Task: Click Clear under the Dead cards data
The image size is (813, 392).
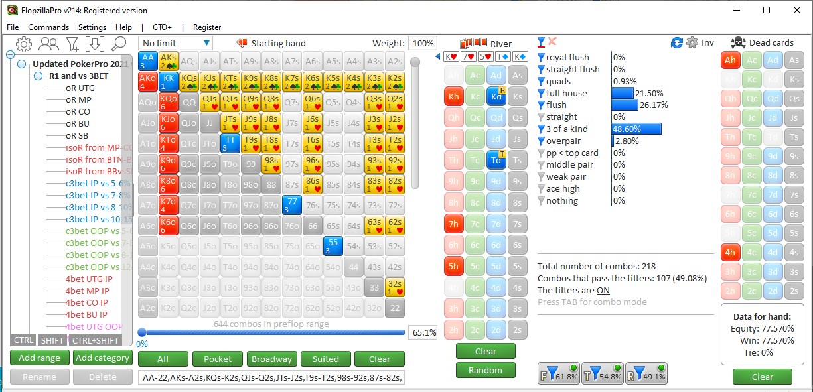Action: coord(762,377)
